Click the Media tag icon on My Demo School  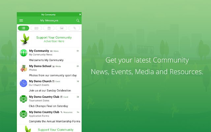53,66
